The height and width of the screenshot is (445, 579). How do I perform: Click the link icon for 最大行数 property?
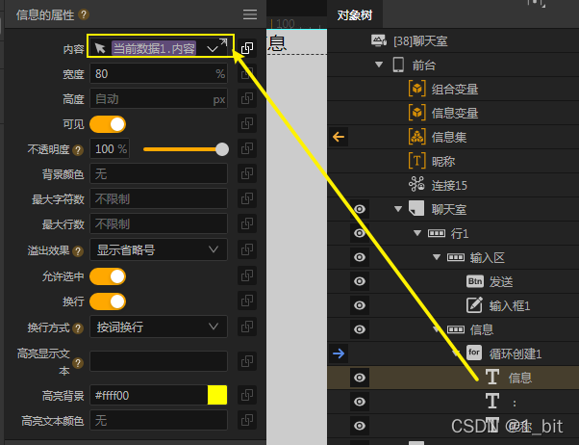[x=247, y=223]
